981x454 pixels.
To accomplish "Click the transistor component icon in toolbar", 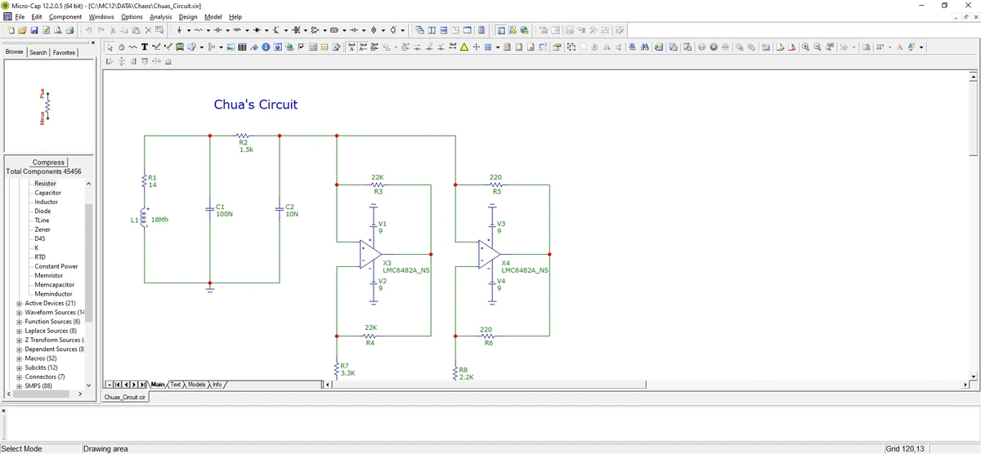I will [x=276, y=30].
